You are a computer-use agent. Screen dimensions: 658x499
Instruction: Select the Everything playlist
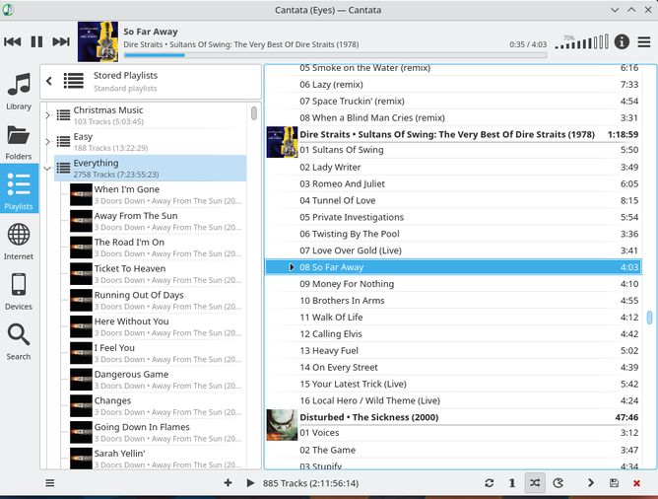(x=151, y=168)
